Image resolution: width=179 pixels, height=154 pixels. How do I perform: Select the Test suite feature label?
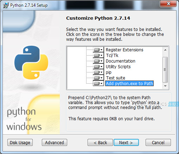[x=115, y=78]
